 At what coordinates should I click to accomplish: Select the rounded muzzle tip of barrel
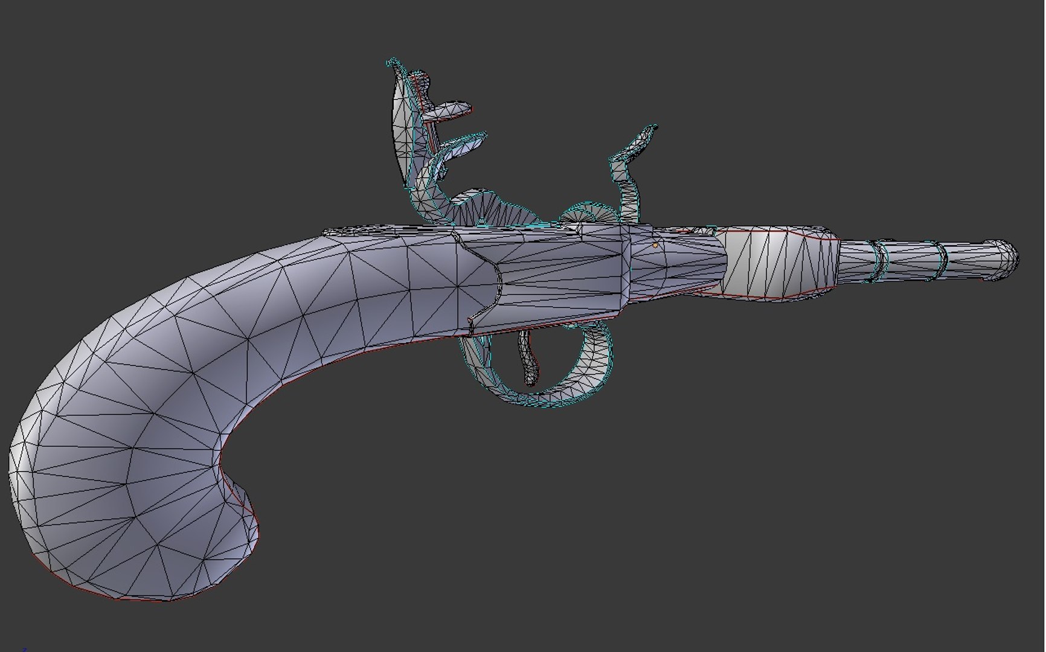tap(1001, 260)
